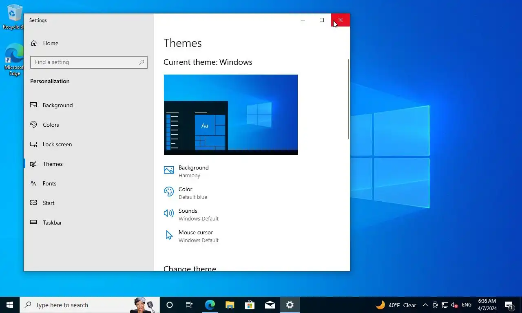Open the weather widget showing 40°F Clear
Viewport: 522px width, 313px height.
[x=396, y=305]
